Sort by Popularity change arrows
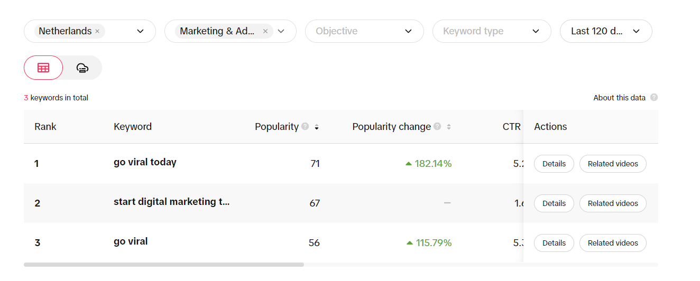The width and height of the screenshot is (700, 281). pos(448,127)
